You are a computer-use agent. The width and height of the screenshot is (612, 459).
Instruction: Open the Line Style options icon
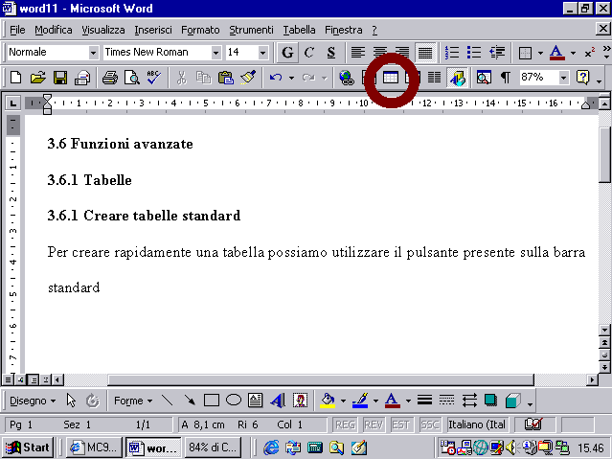pyautogui.click(x=424, y=401)
